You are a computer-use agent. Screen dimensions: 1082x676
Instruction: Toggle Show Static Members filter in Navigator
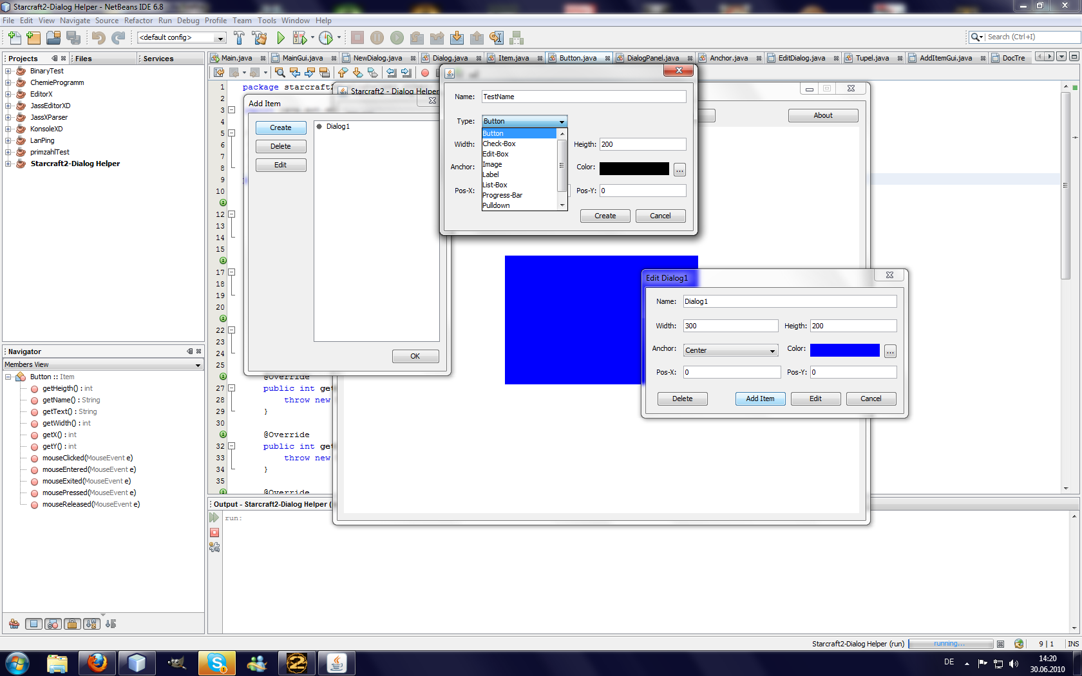coord(53,624)
